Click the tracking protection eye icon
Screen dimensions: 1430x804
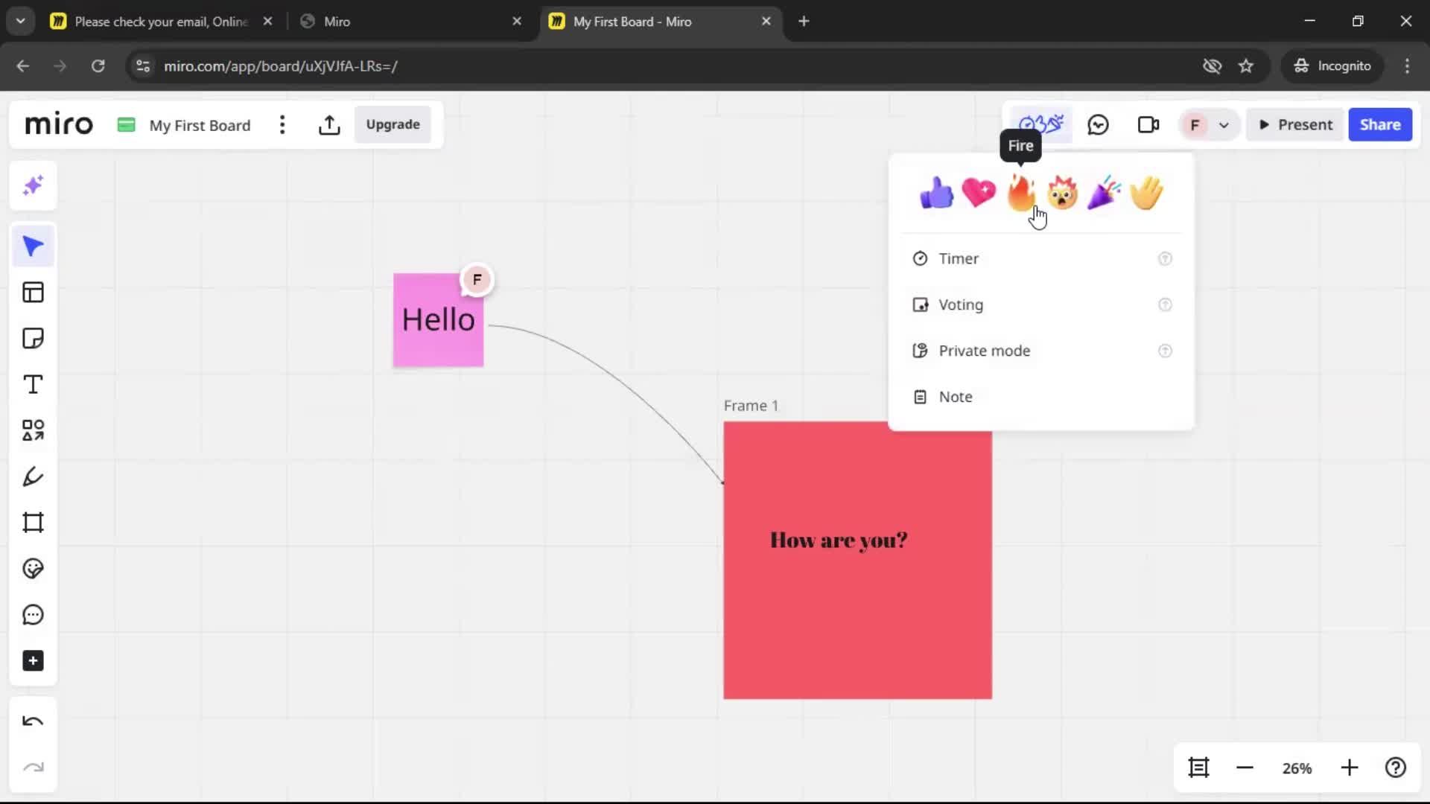[x=1212, y=66]
